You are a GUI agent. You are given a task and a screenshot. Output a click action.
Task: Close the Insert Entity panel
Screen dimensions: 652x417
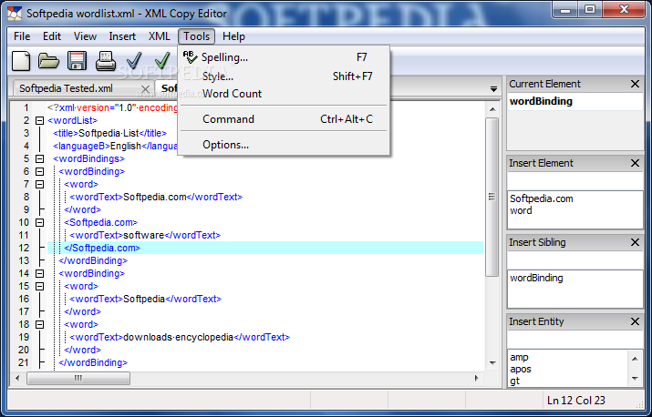click(x=635, y=321)
